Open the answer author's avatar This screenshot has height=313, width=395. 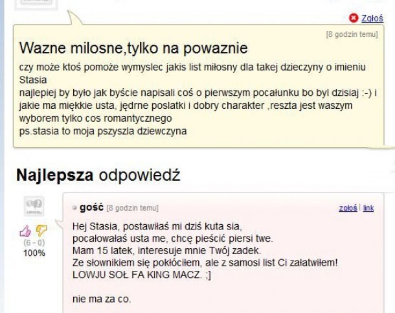point(34,206)
